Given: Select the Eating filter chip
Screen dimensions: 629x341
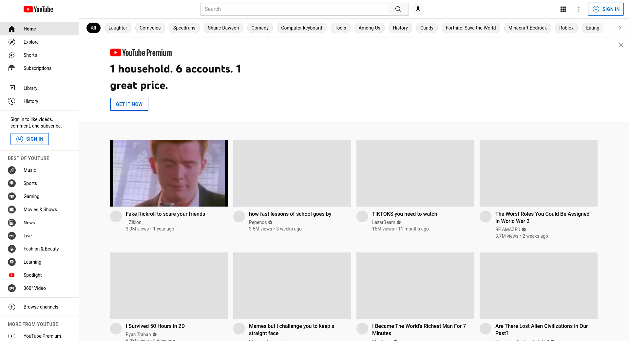Looking at the screenshot, I should pyautogui.click(x=592, y=28).
